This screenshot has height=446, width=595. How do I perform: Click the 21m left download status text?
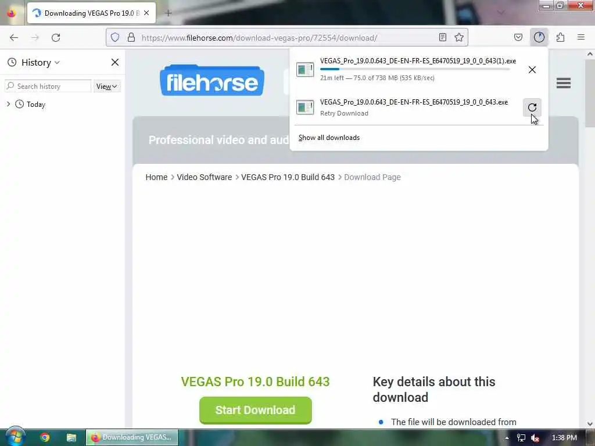point(377,78)
